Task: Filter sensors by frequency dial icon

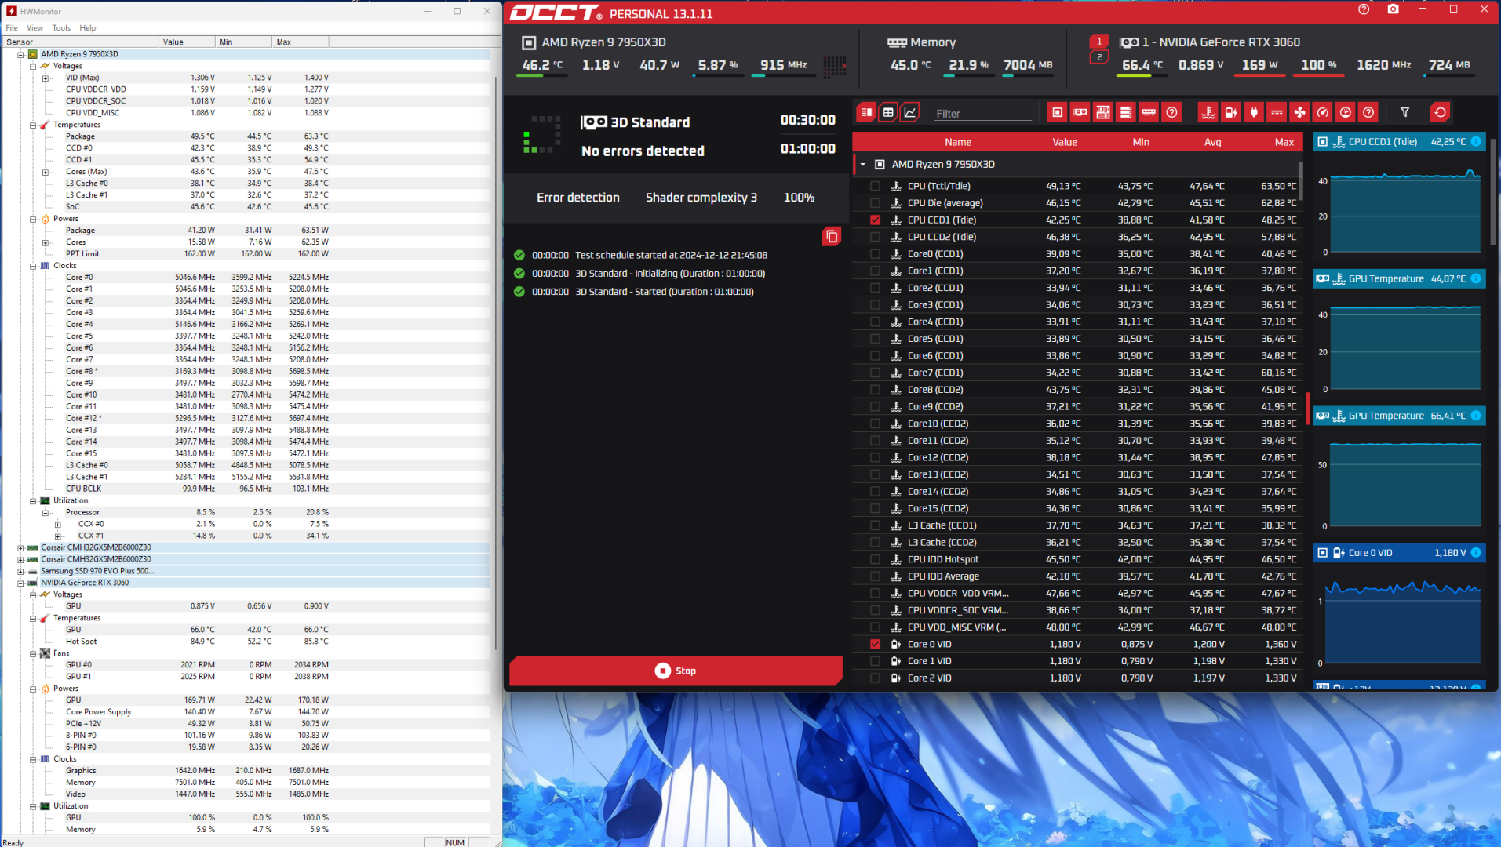Action: pos(1346,112)
